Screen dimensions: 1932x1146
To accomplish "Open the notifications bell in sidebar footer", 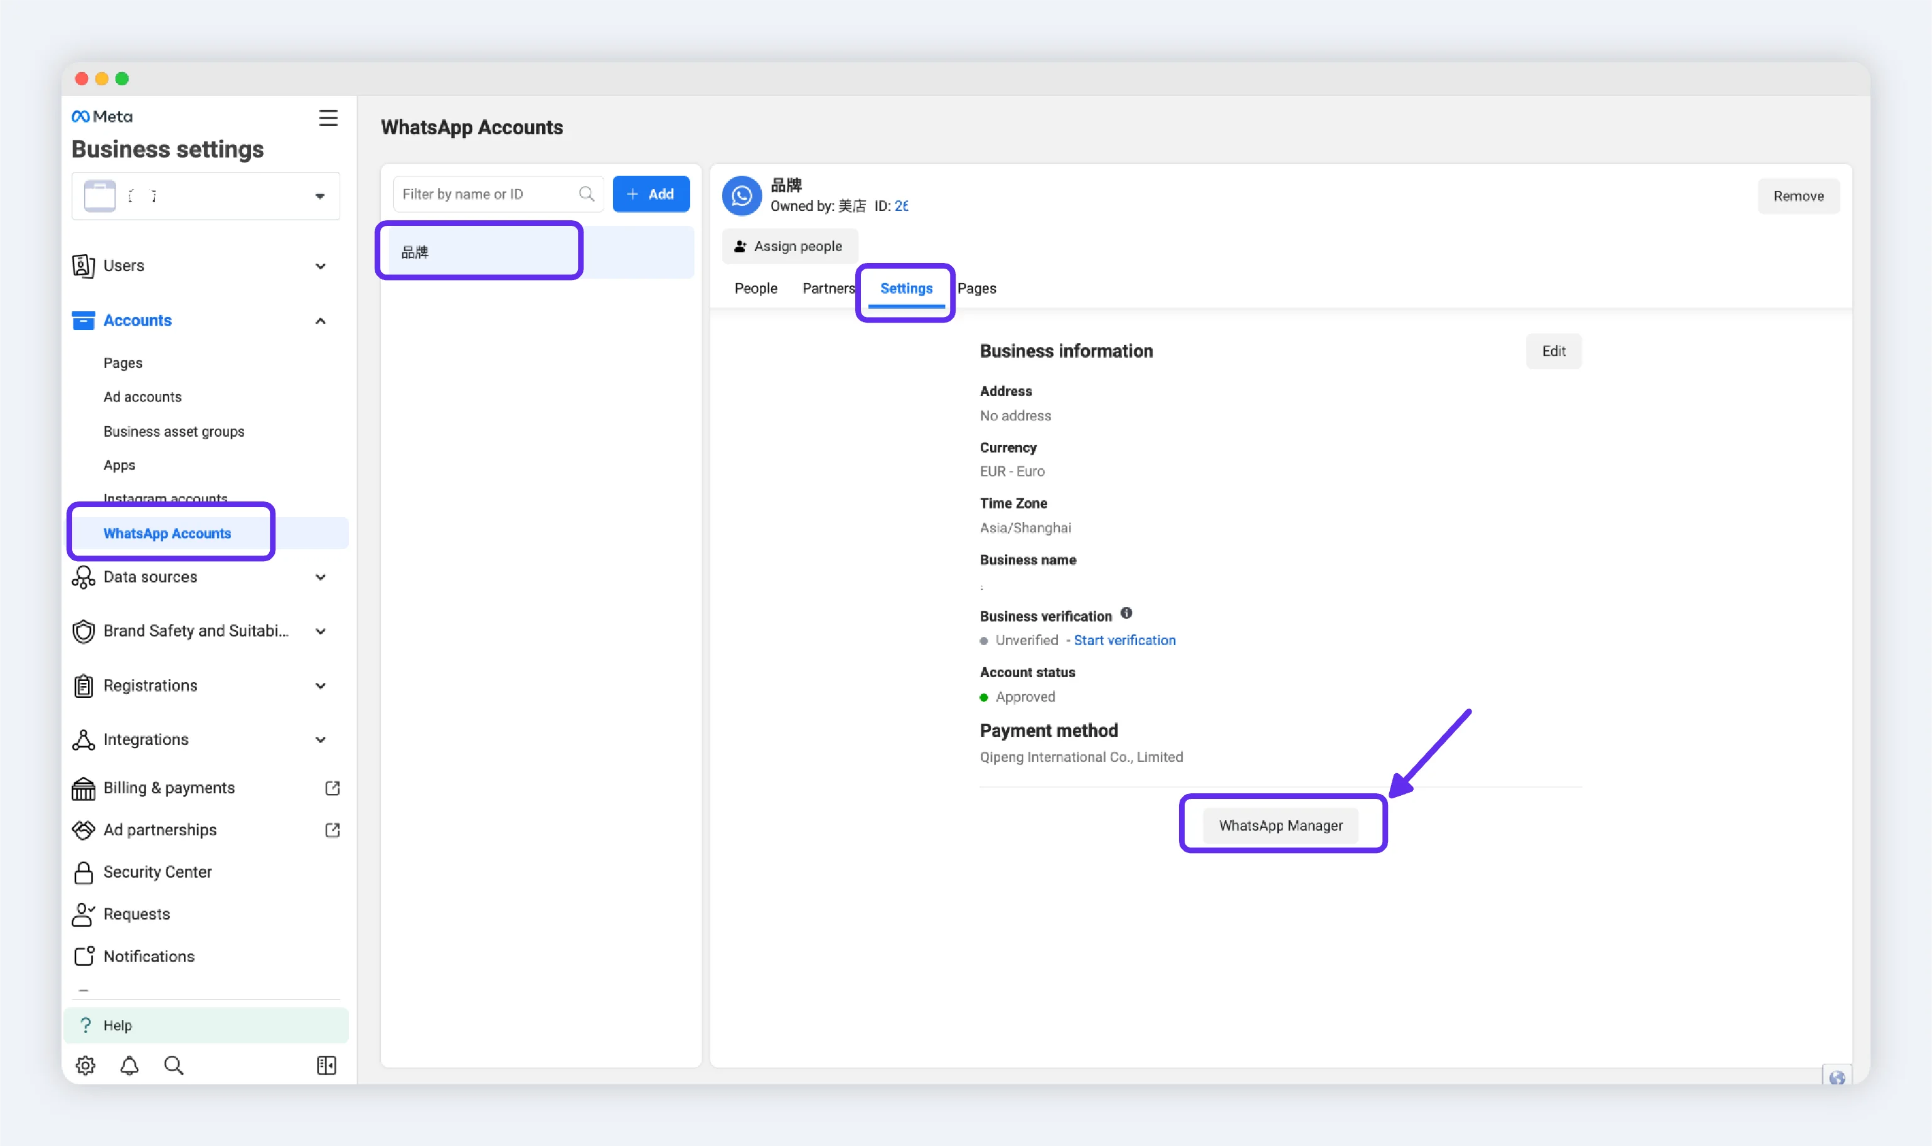I will coord(129,1066).
